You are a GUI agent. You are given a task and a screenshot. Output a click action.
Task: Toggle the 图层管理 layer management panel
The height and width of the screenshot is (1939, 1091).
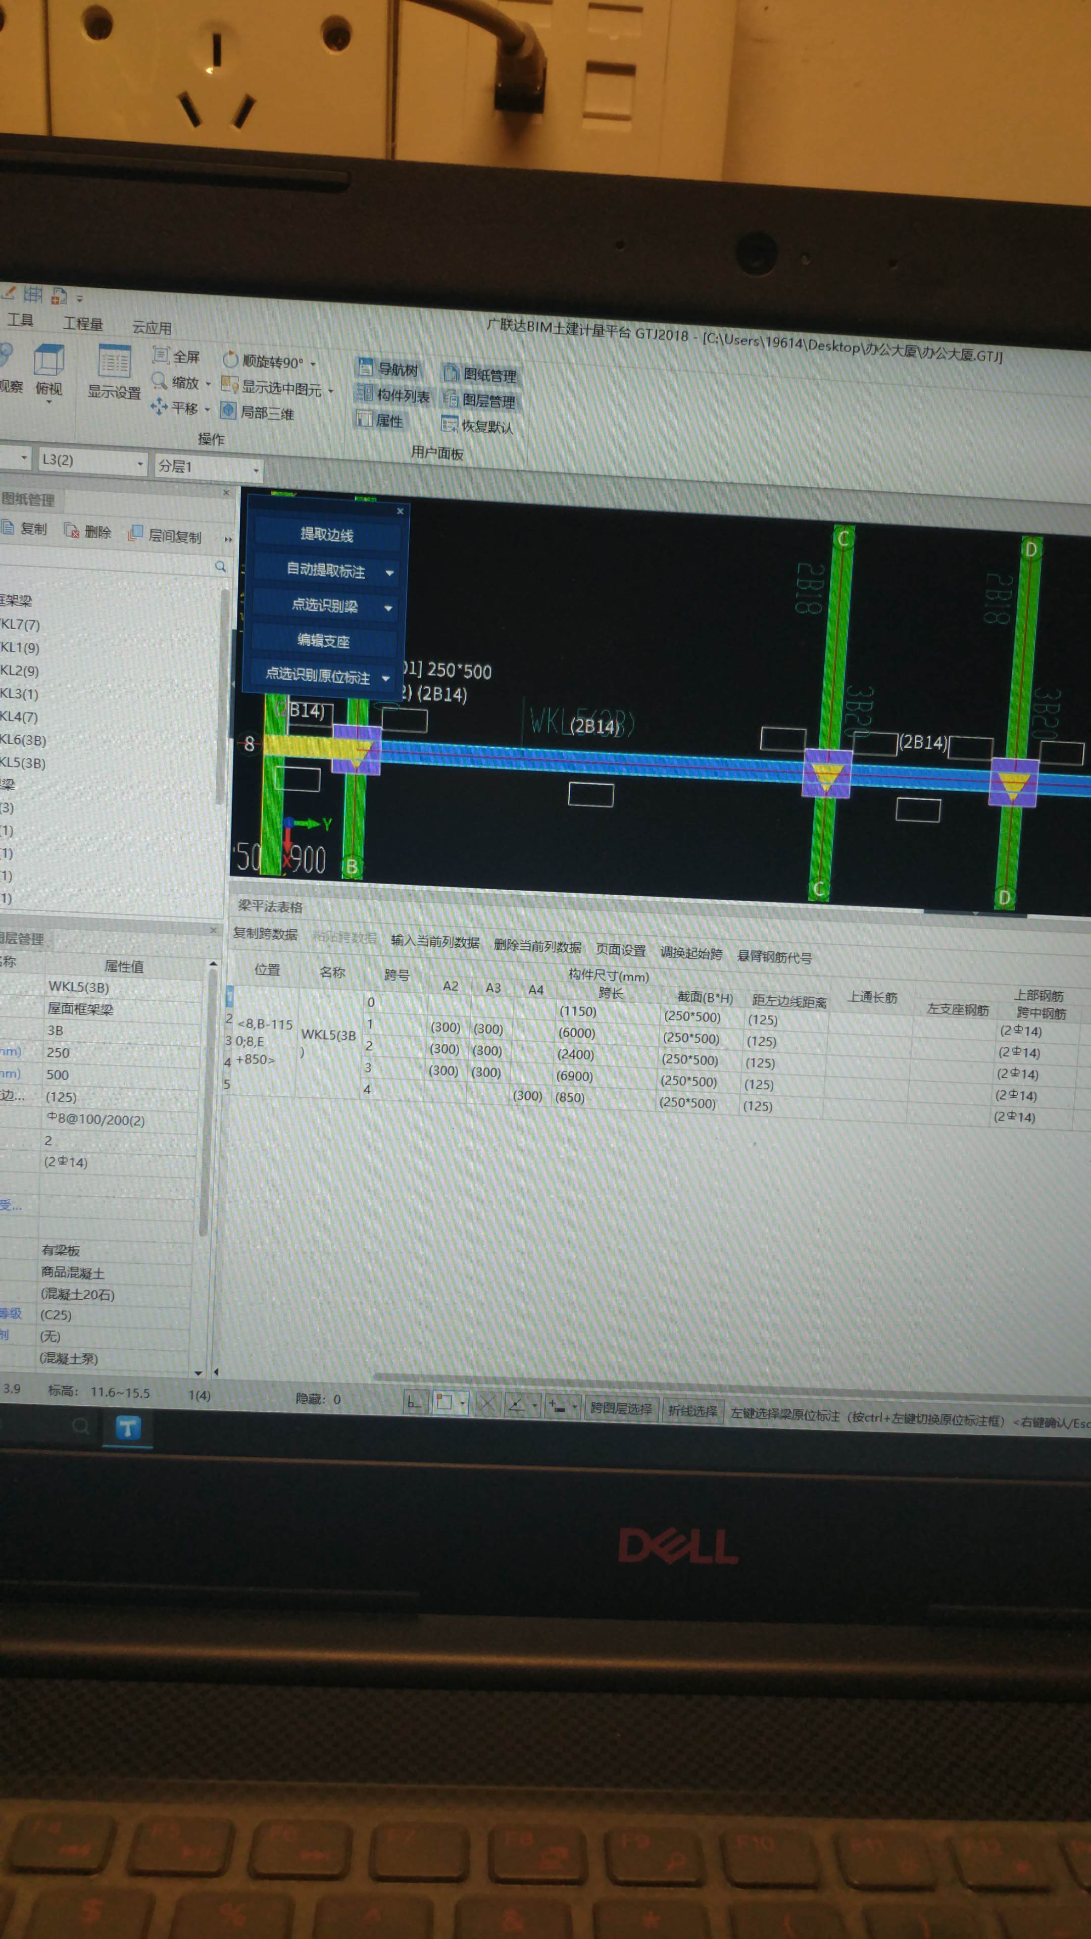click(x=479, y=400)
